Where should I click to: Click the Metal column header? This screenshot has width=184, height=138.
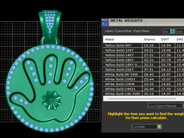[122, 39]
